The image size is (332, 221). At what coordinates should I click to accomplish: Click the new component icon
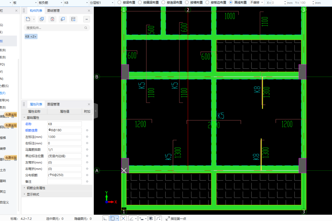click(28, 19)
